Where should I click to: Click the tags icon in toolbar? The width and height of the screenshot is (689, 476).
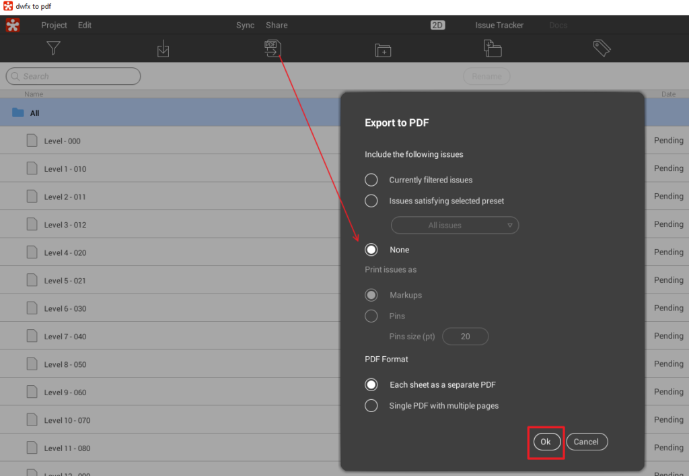click(x=602, y=48)
